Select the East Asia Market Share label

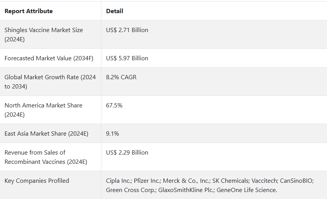tap(46, 134)
